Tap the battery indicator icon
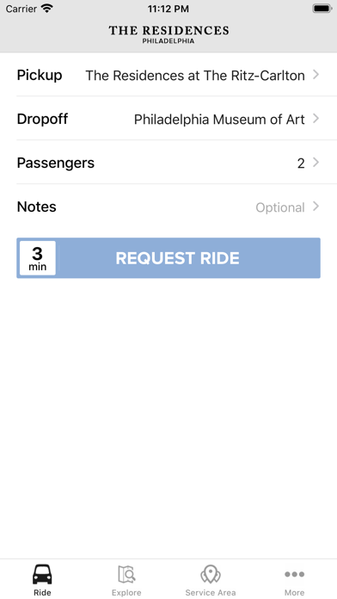Viewport: 337px width, 599px height. [322, 9]
